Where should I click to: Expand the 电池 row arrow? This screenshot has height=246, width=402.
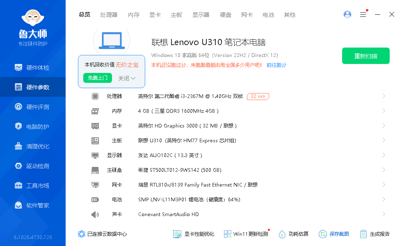[x=384, y=199]
